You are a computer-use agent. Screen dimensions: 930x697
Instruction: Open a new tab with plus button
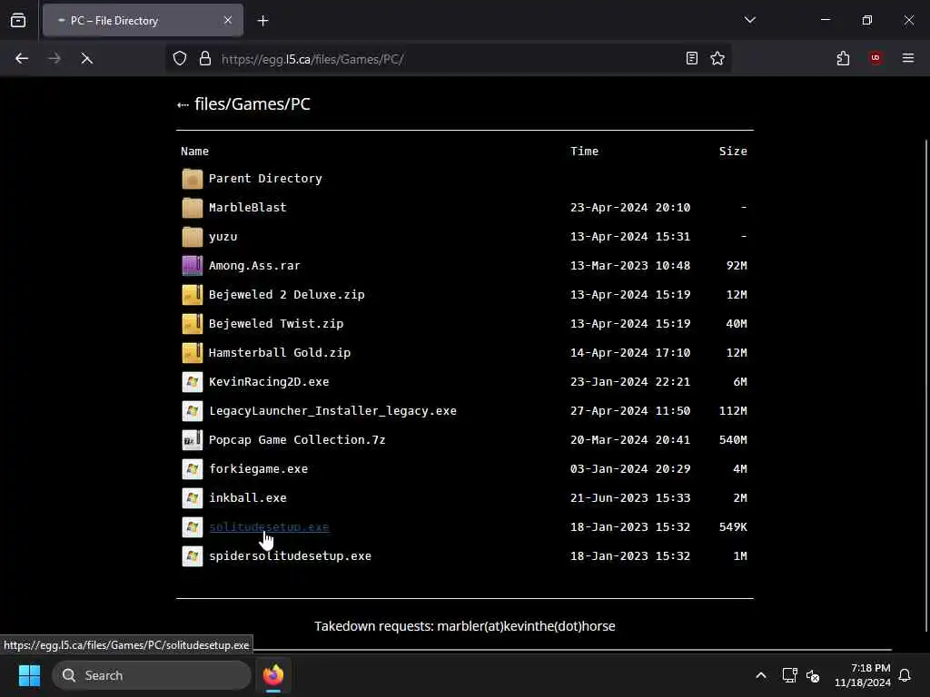pos(262,21)
